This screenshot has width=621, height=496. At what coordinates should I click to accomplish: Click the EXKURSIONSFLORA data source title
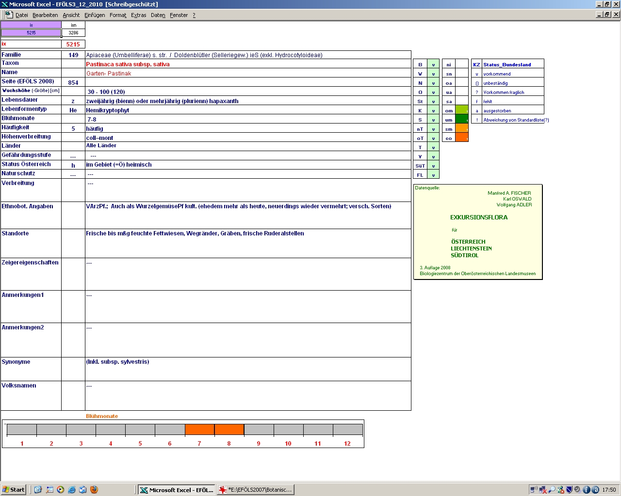click(479, 217)
